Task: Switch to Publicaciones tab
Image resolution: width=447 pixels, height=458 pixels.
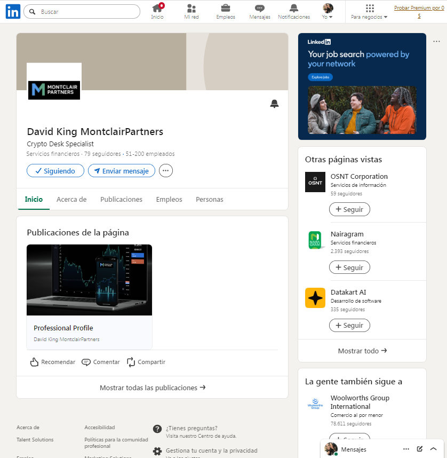Action: pos(122,200)
